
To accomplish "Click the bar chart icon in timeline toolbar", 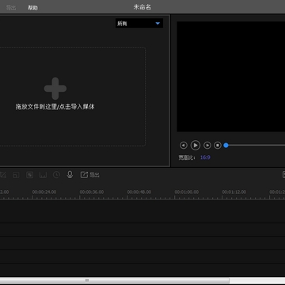I will [x=43, y=175].
